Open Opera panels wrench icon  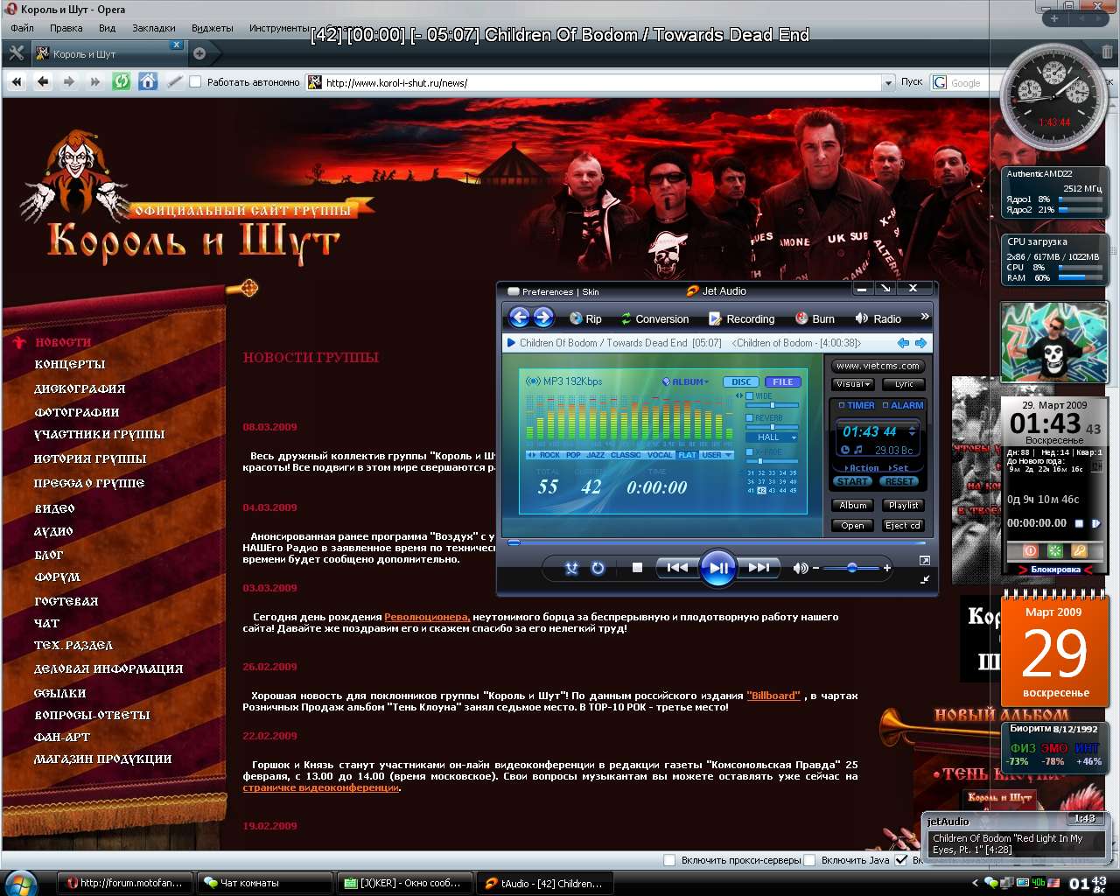[16, 53]
